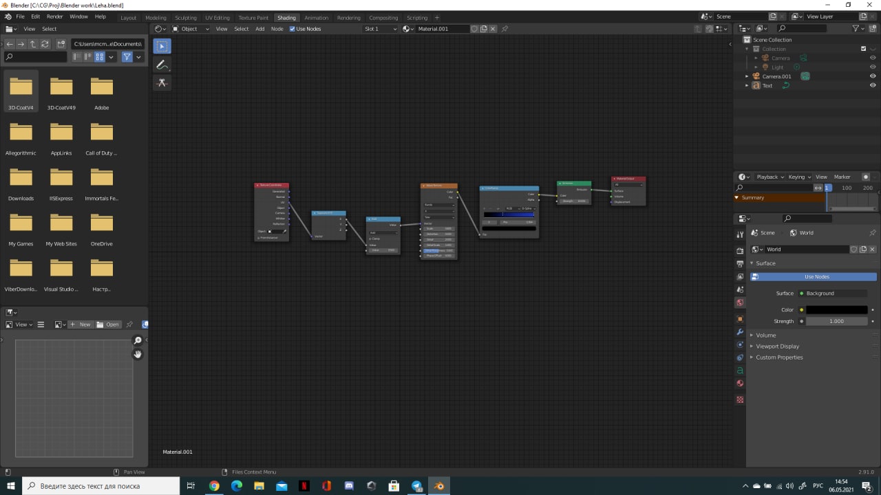Expand the Viewport Display panel

coord(778,346)
